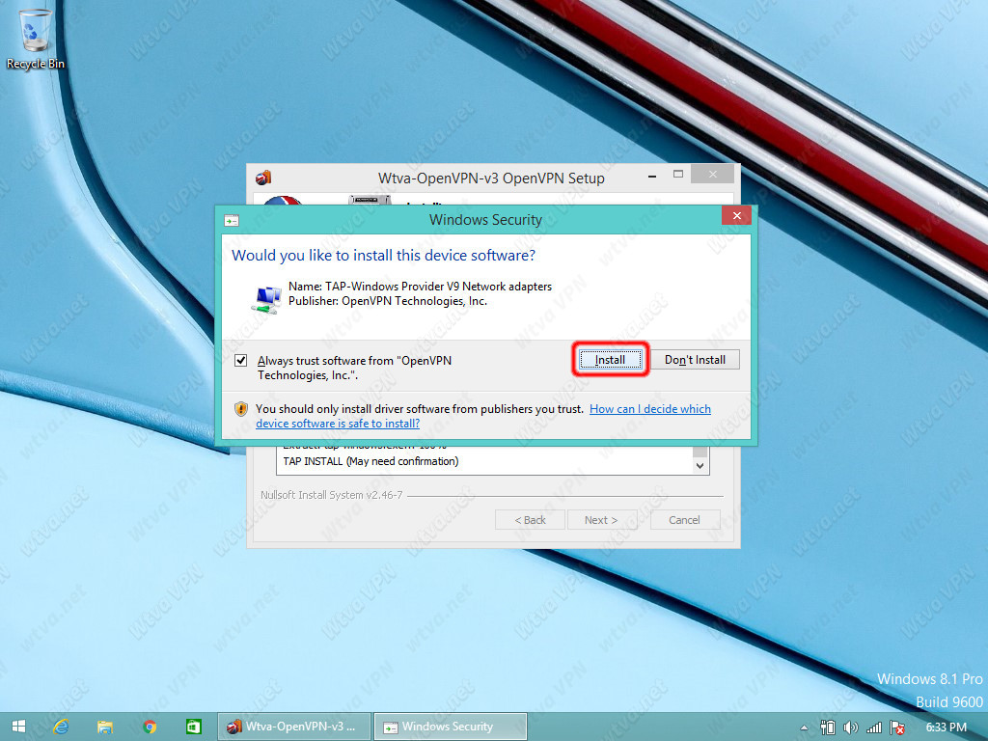Click the Windows Security title bar icon
Image resolution: width=988 pixels, height=741 pixels.
[232, 220]
